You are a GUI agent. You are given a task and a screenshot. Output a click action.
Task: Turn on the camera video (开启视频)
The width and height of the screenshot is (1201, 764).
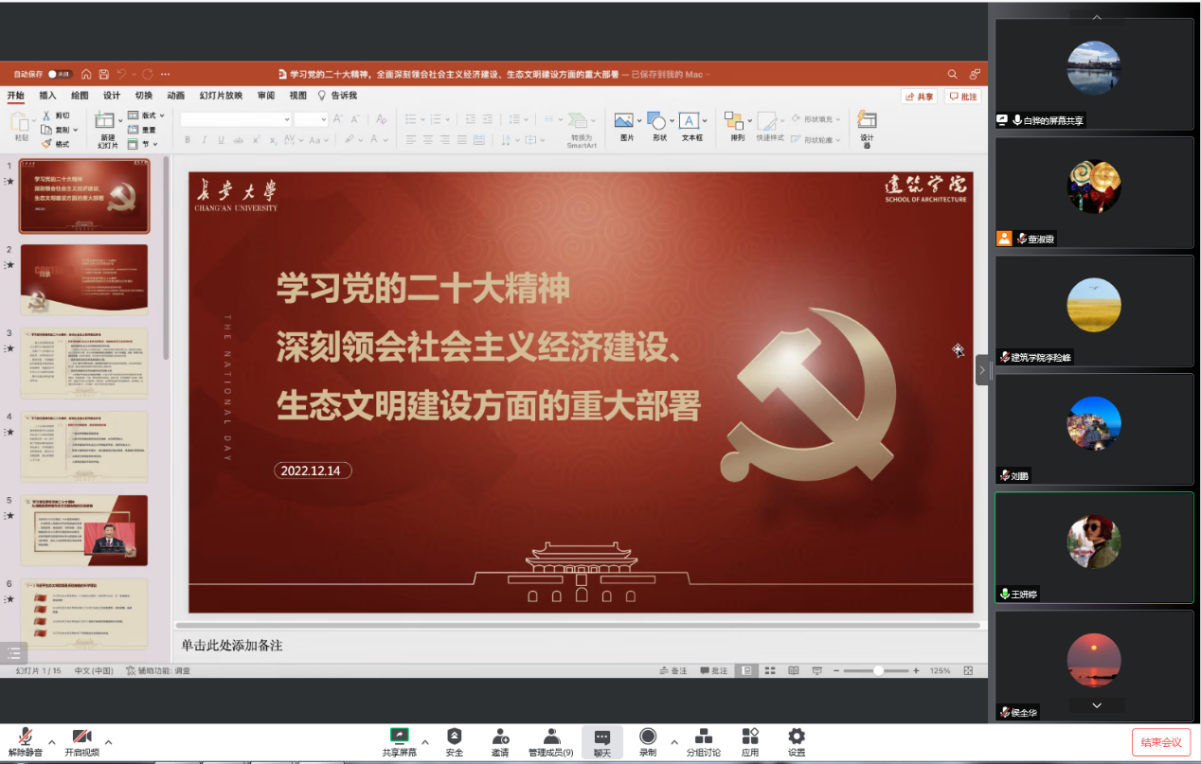[82, 737]
